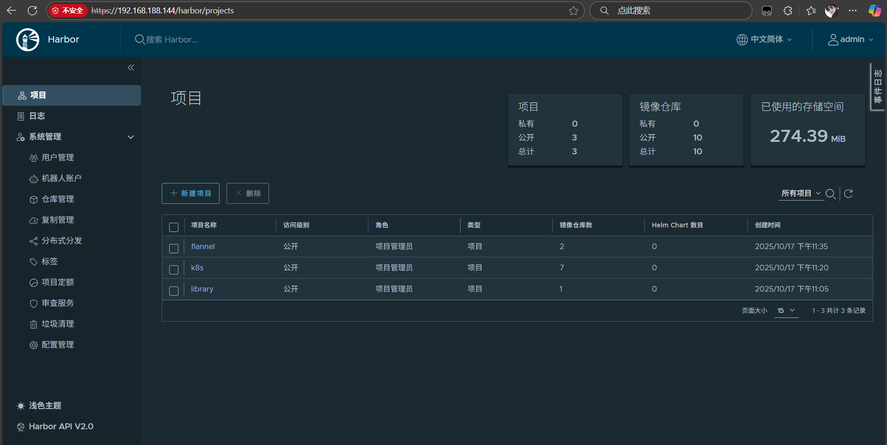Sort by 访问级别 column header
The height and width of the screenshot is (445, 887).
click(296, 226)
